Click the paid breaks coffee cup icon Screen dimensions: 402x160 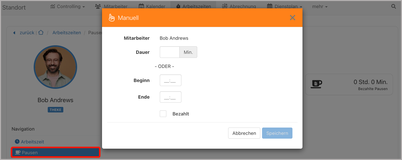click(x=316, y=84)
